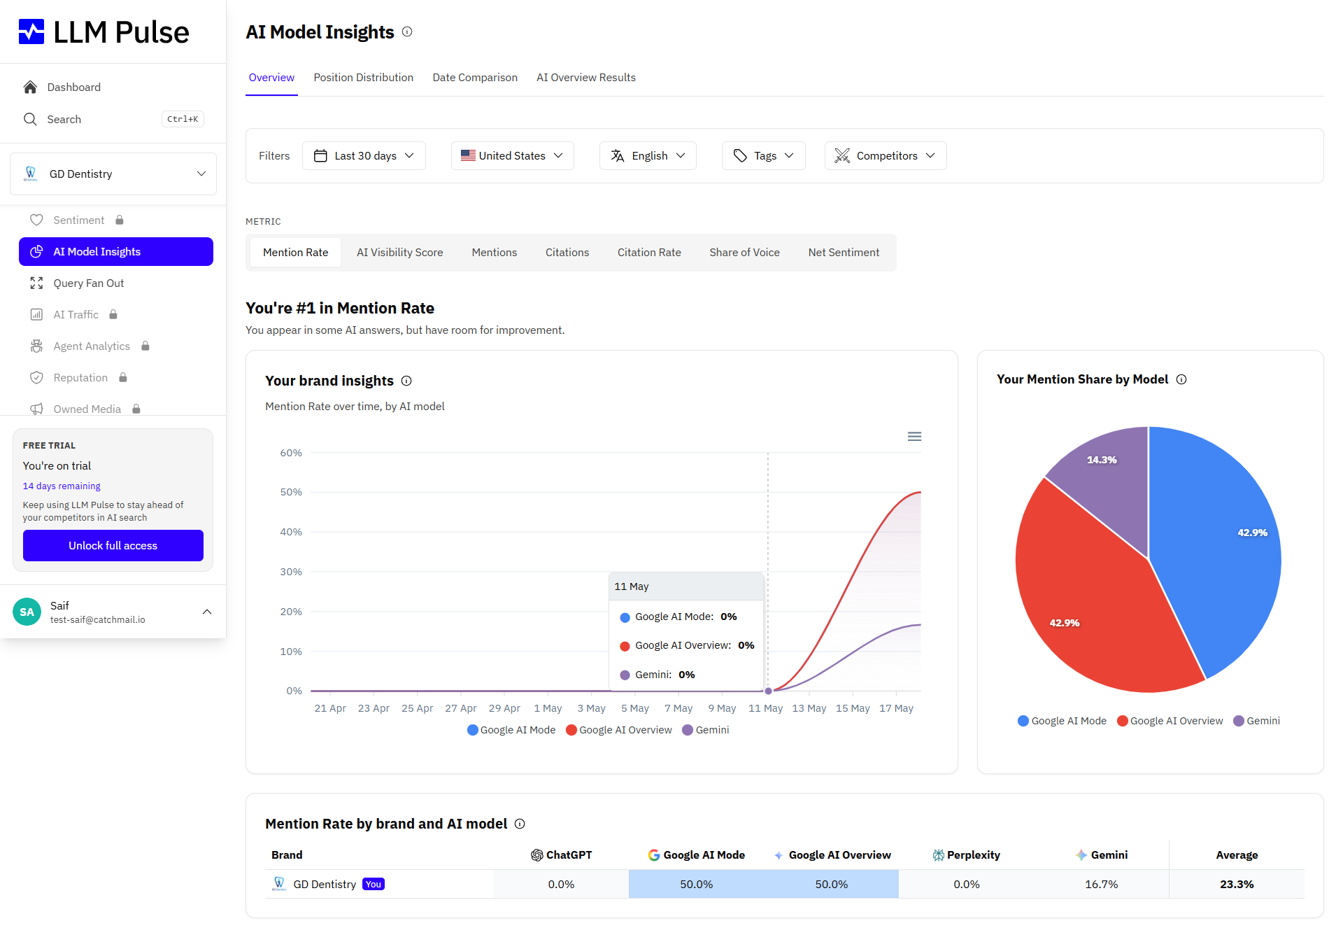Select the Citations metric tab

pos(567,252)
